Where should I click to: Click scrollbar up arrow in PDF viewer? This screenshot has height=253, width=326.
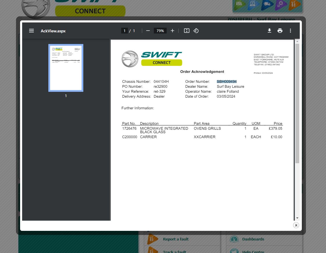click(297, 41)
